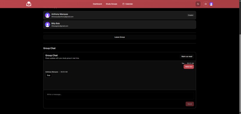This screenshot has height=114, width=241.
Task: Leave the study group
Action: pyautogui.click(x=120, y=37)
